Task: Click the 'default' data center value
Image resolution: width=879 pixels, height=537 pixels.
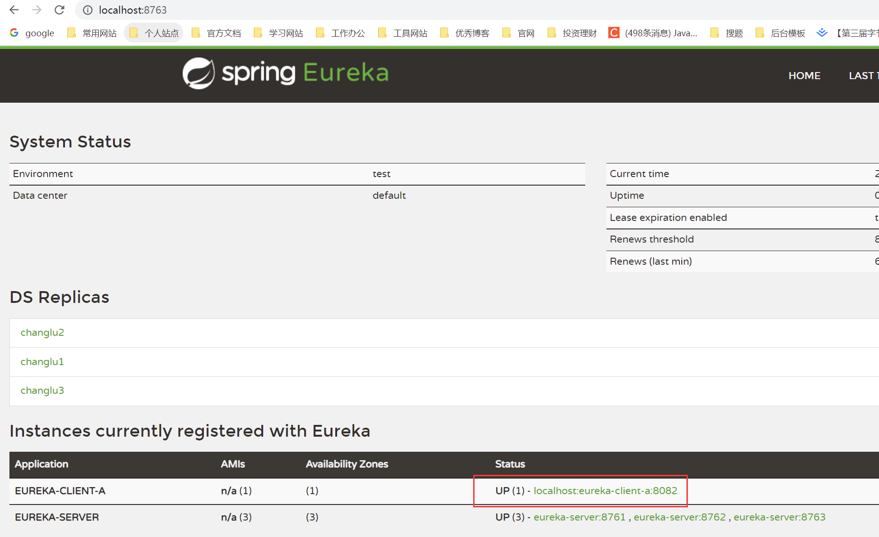Action: point(389,195)
